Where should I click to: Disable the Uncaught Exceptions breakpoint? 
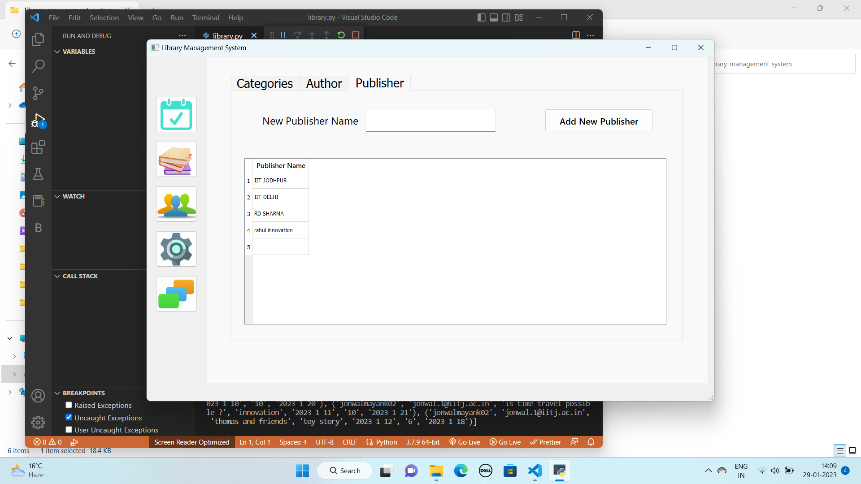pos(69,417)
